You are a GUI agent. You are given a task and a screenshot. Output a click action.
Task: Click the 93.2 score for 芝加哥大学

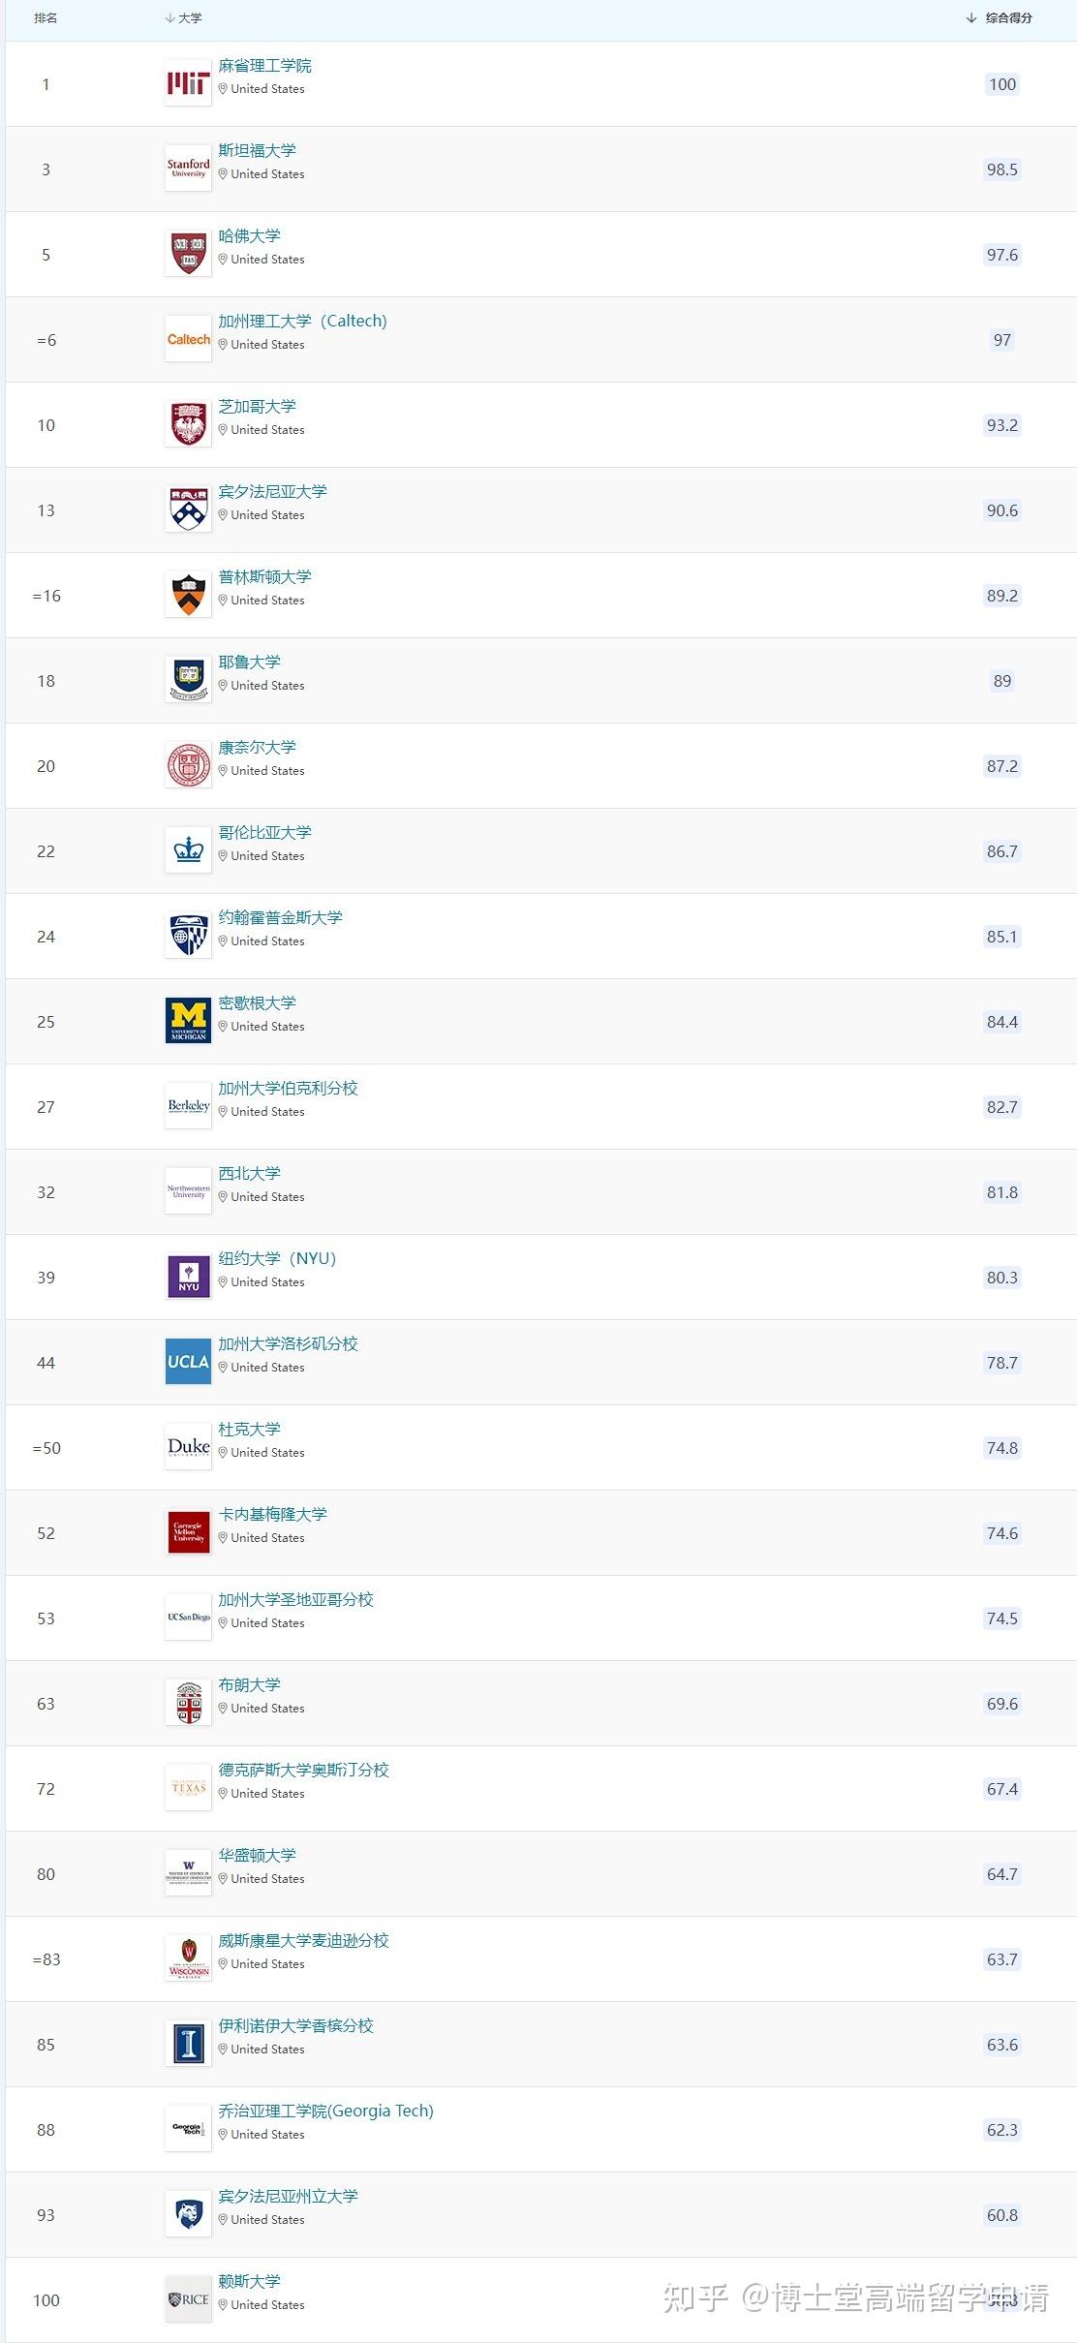pyautogui.click(x=1001, y=425)
